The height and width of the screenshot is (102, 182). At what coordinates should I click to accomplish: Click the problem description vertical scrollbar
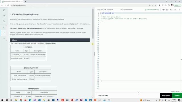click(93, 24)
